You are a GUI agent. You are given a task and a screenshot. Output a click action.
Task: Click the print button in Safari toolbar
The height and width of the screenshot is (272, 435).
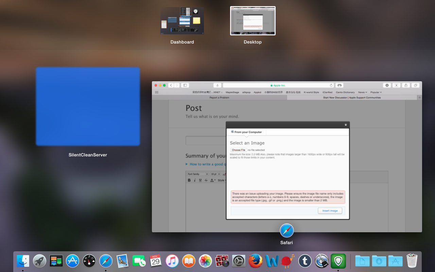(x=339, y=85)
